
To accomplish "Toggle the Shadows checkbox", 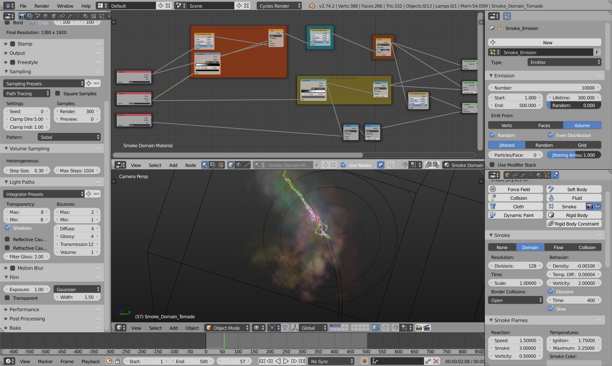I will pos(8,228).
